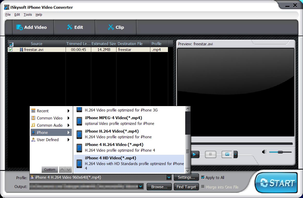Screen dimensions: 303x198
Task: Click the Add Video toolbar button
Action: [33, 27]
